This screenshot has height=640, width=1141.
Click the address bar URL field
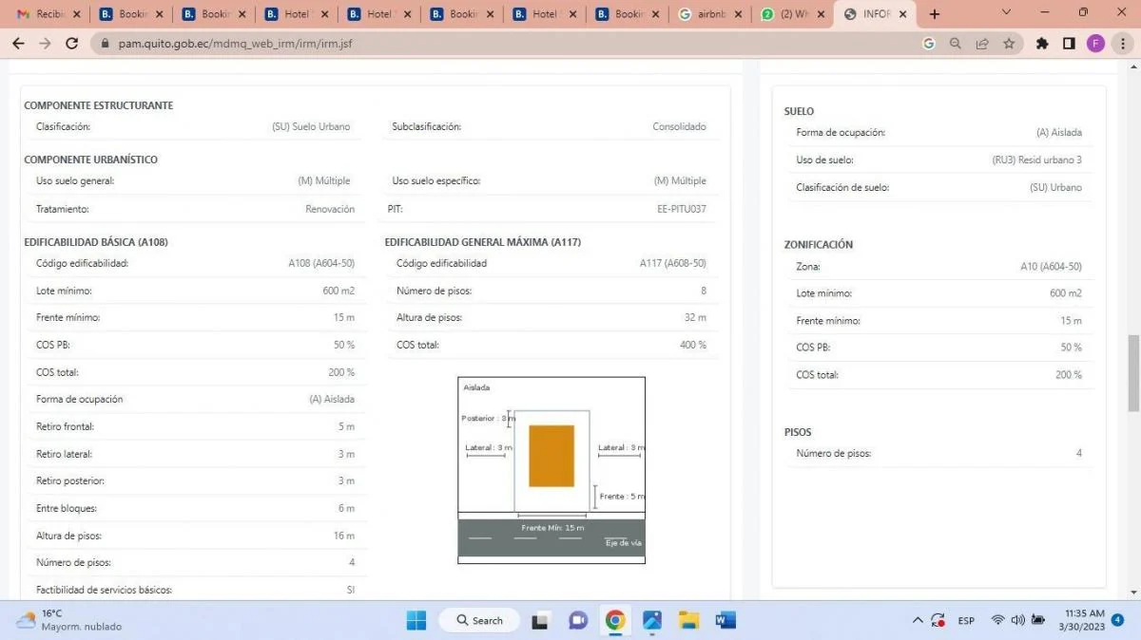pyautogui.click(x=475, y=44)
